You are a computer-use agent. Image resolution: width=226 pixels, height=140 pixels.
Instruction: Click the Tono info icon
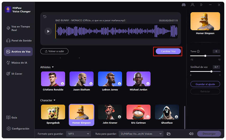(x=198, y=52)
